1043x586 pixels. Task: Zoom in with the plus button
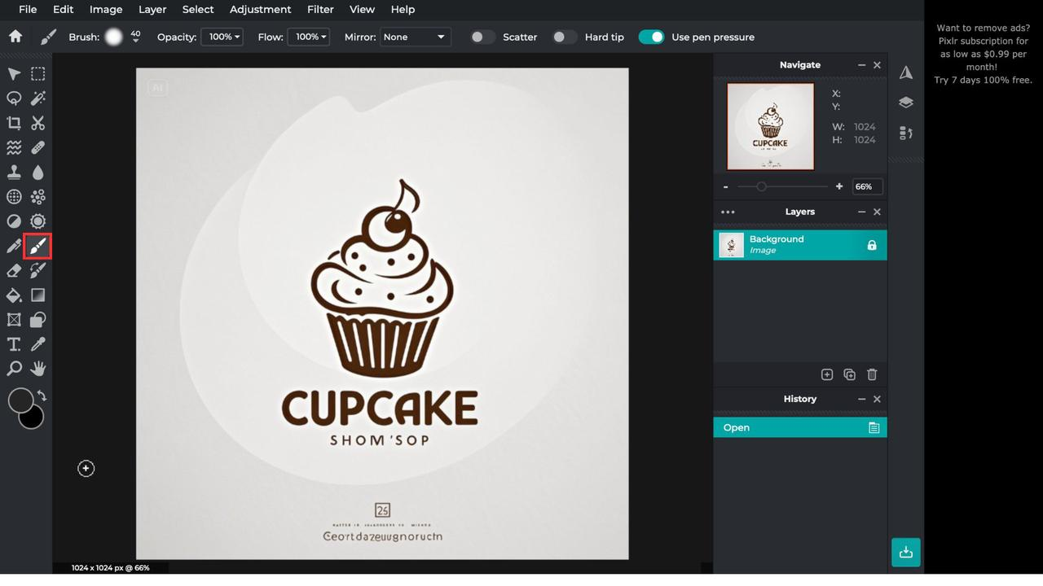pos(839,186)
